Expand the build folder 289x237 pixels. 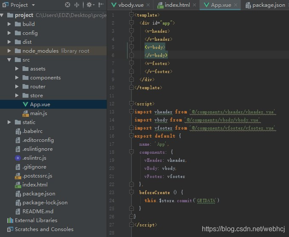pos(9,24)
